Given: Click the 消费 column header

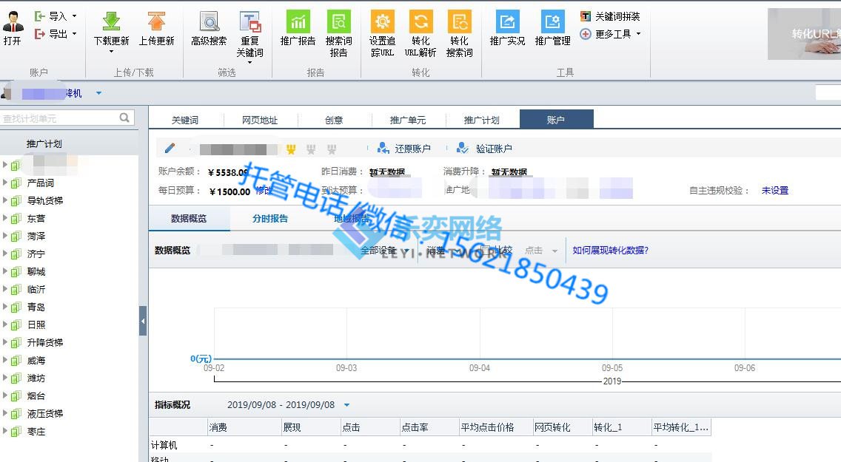Looking at the screenshot, I should coord(244,427).
